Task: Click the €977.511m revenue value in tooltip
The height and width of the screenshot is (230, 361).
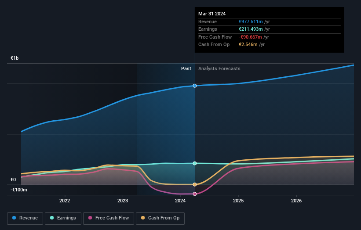Action: pyautogui.click(x=251, y=22)
